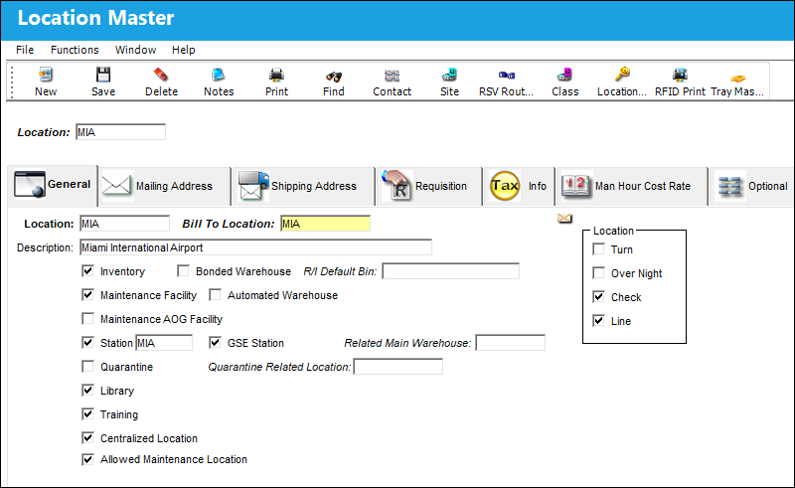Viewport: 795px width, 488px height.
Task: Click the top Location field above tabs
Action: coord(120,132)
